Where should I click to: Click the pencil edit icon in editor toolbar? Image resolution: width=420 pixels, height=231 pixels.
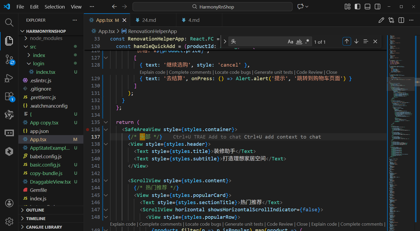(x=381, y=20)
